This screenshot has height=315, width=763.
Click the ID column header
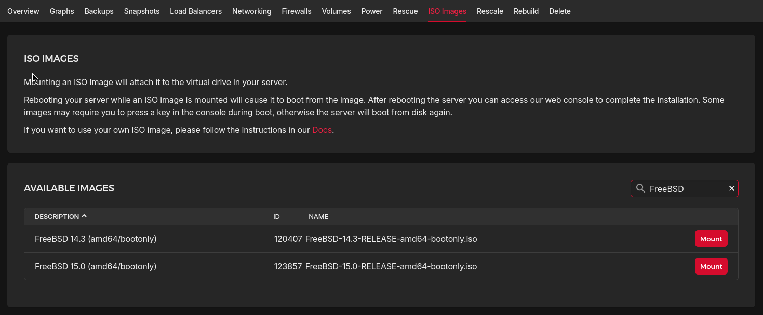coord(277,216)
